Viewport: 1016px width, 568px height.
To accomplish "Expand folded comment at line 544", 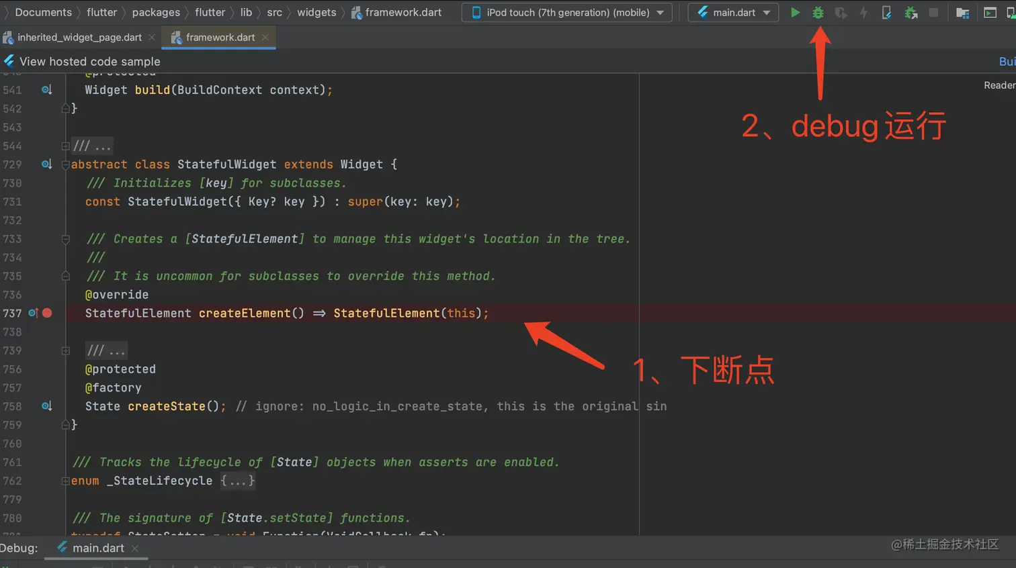I will [x=65, y=146].
